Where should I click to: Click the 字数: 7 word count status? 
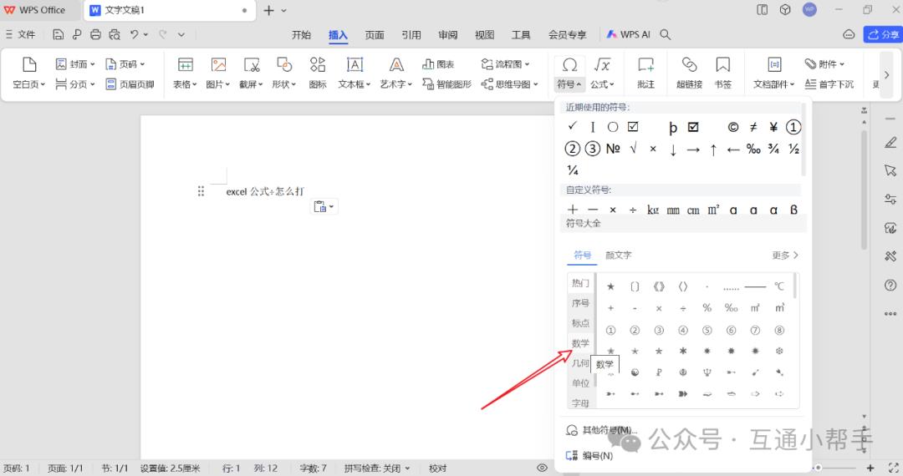[x=313, y=468]
